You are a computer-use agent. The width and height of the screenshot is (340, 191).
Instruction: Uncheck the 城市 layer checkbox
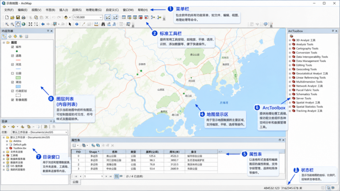pos(12,47)
